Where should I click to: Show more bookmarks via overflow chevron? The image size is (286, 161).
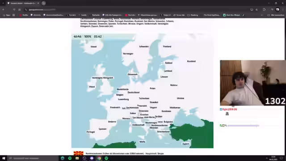(262, 15)
